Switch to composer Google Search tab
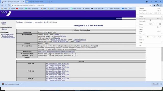The height and width of the screenshot is (91, 163). tap(37, 2)
